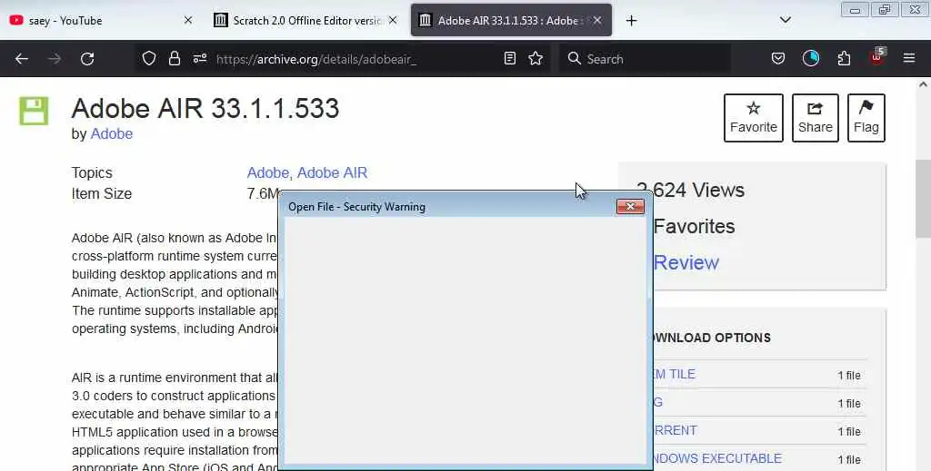The image size is (931, 471).
Task: Open the Firefox hamburger menu
Action: [909, 58]
